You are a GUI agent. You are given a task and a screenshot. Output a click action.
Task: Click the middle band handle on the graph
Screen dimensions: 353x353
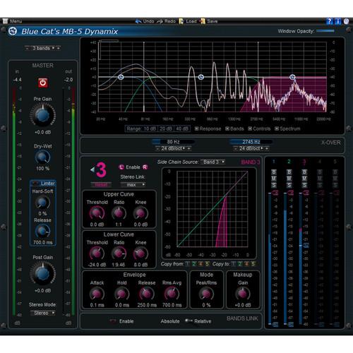click(201, 77)
